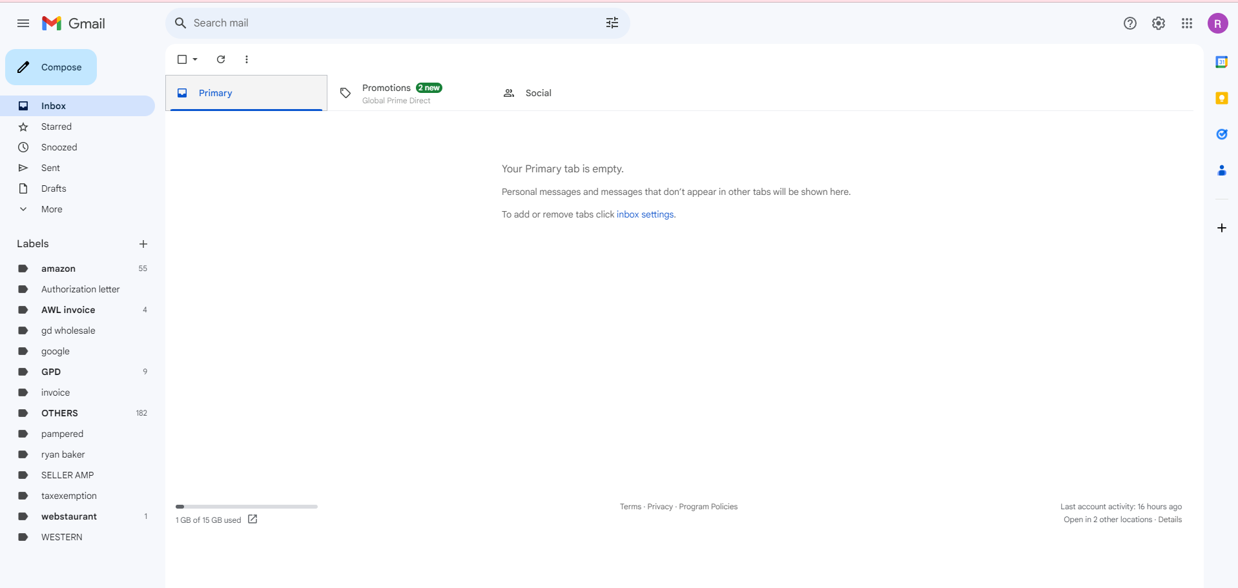Open Google Tasks side panel
Image resolution: width=1238 pixels, height=588 pixels.
[1222, 134]
